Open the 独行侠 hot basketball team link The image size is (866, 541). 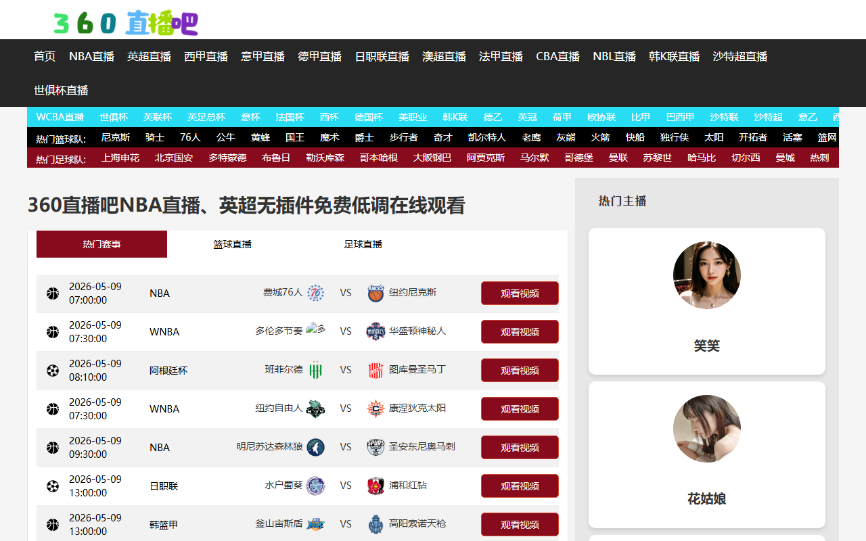point(675,137)
